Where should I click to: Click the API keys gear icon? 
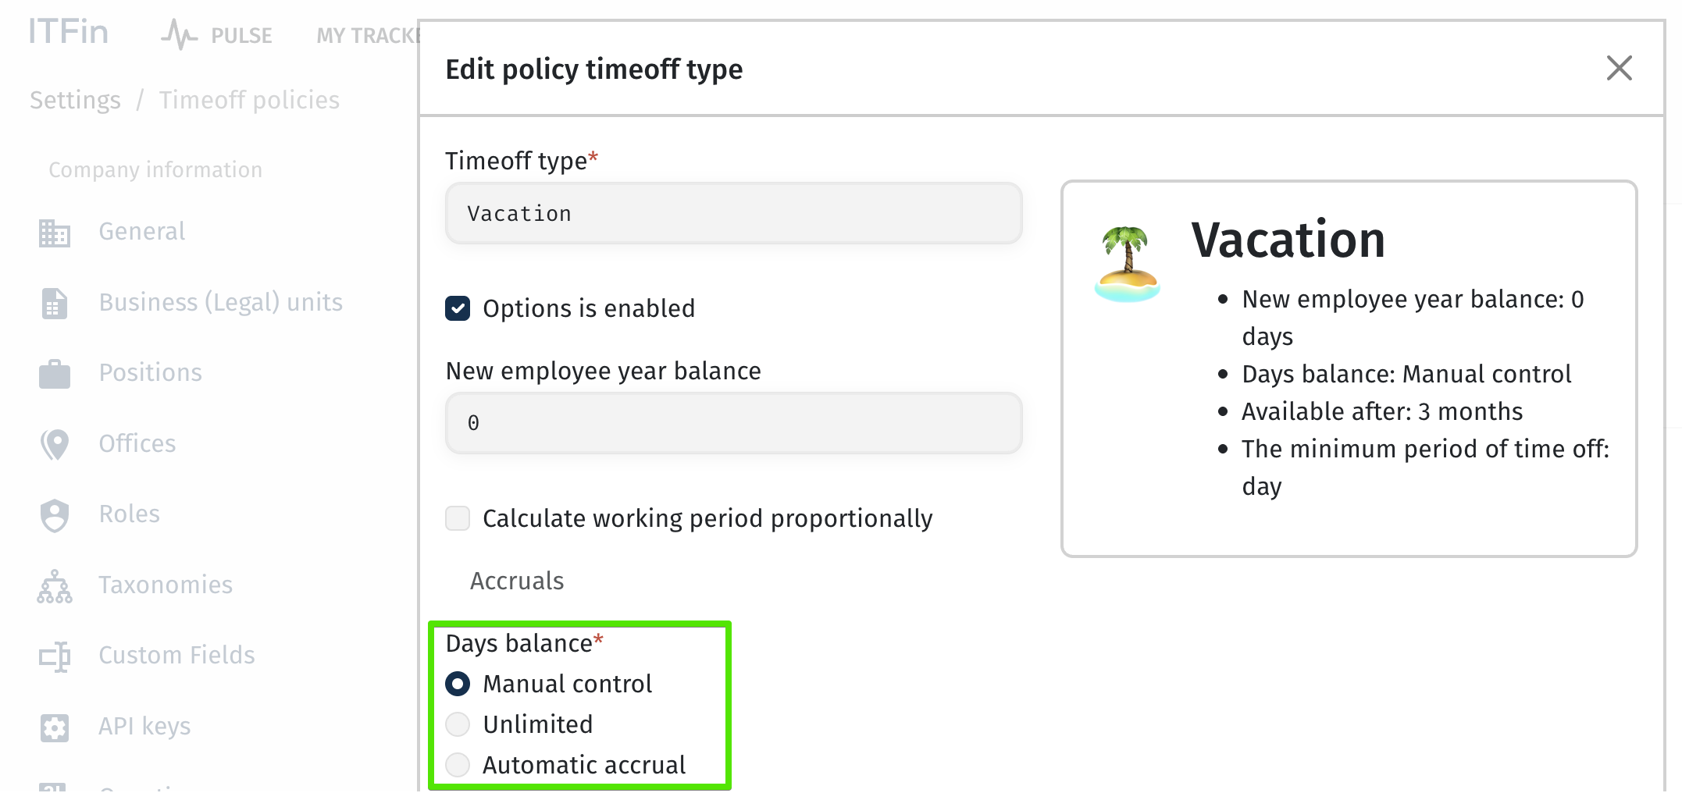tap(54, 727)
